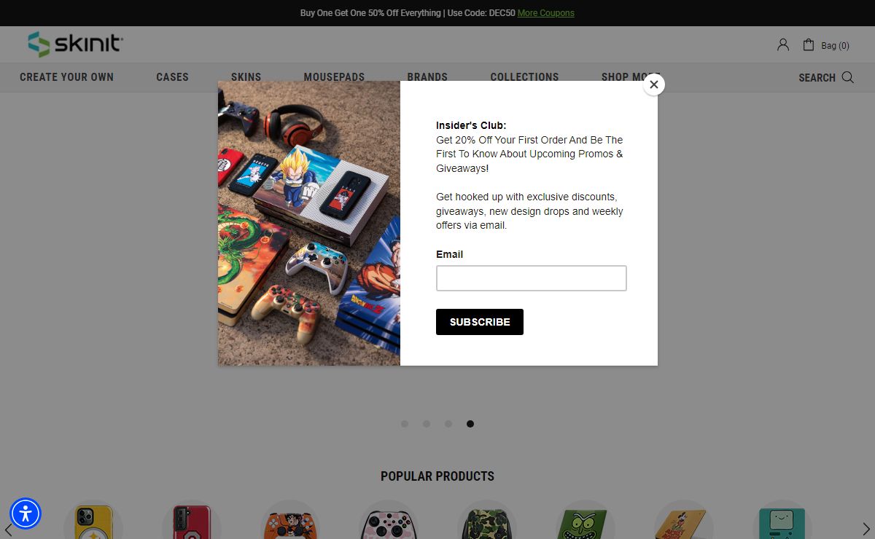Open the Mousepads menu
875x539 pixels.
click(x=334, y=76)
